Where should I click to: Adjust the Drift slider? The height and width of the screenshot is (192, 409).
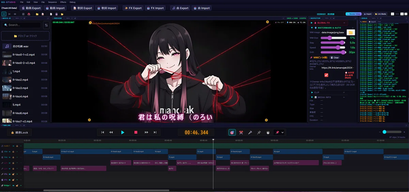tap(333, 52)
